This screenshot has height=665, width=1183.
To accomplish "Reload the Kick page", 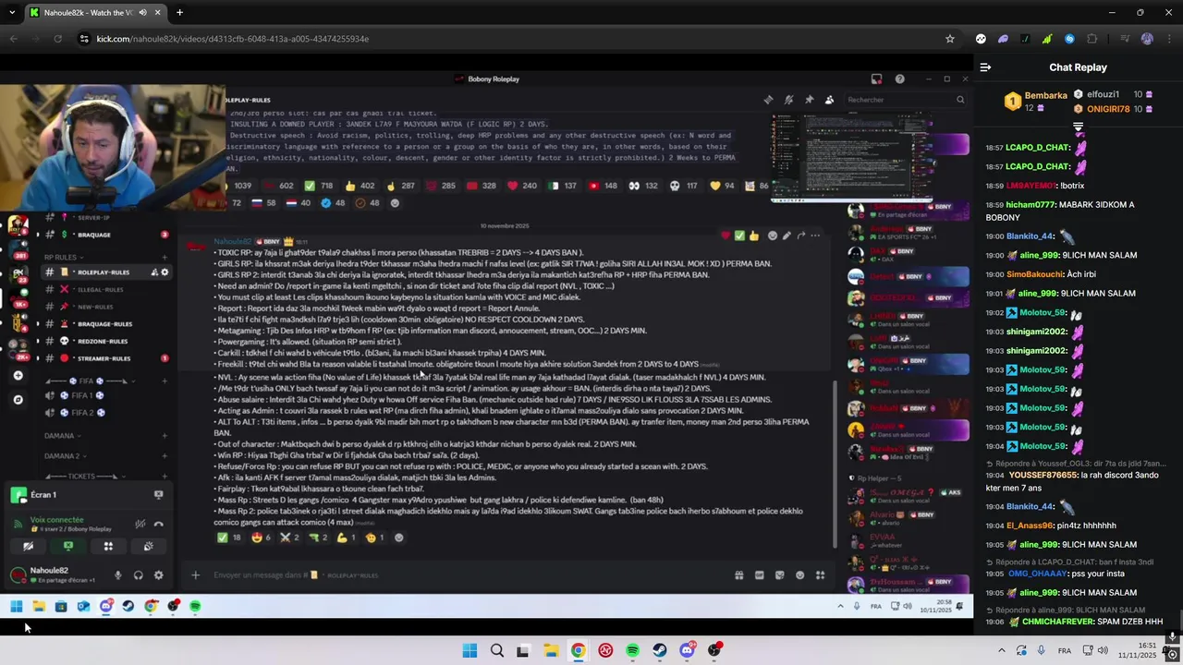I will pyautogui.click(x=57, y=39).
